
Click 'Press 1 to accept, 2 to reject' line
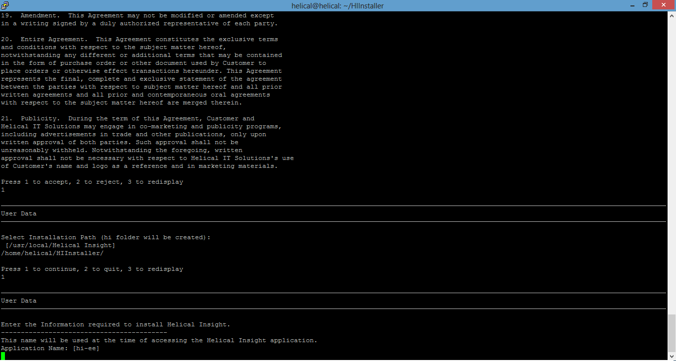[x=92, y=182]
